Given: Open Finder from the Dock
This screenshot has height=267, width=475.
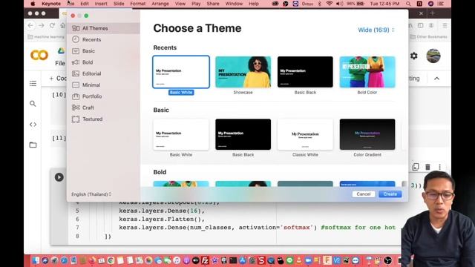Looking at the screenshot, I should click(36, 260).
